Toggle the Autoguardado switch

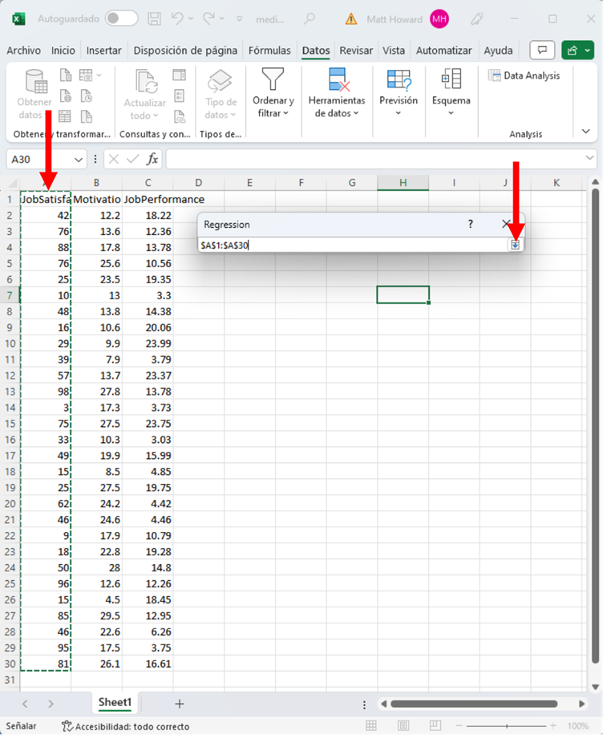[x=121, y=18]
